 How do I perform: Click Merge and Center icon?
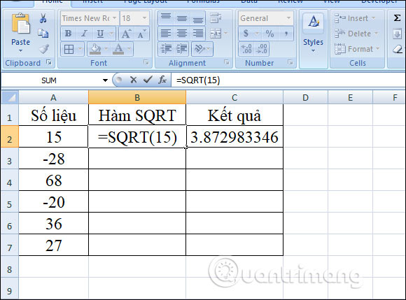tap(216, 34)
